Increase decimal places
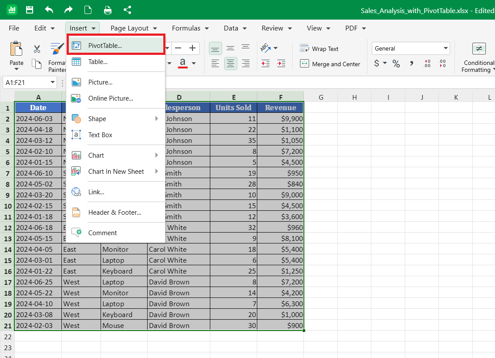Image resolution: width=495 pixels, height=358 pixels. click(427, 64)
